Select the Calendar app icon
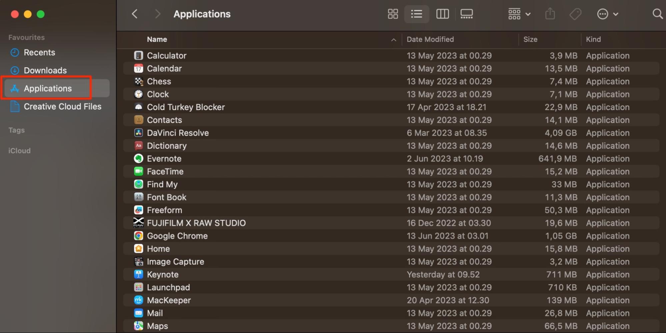The width and height of the screenshot is (666, 333). click(x=139, y=69)
